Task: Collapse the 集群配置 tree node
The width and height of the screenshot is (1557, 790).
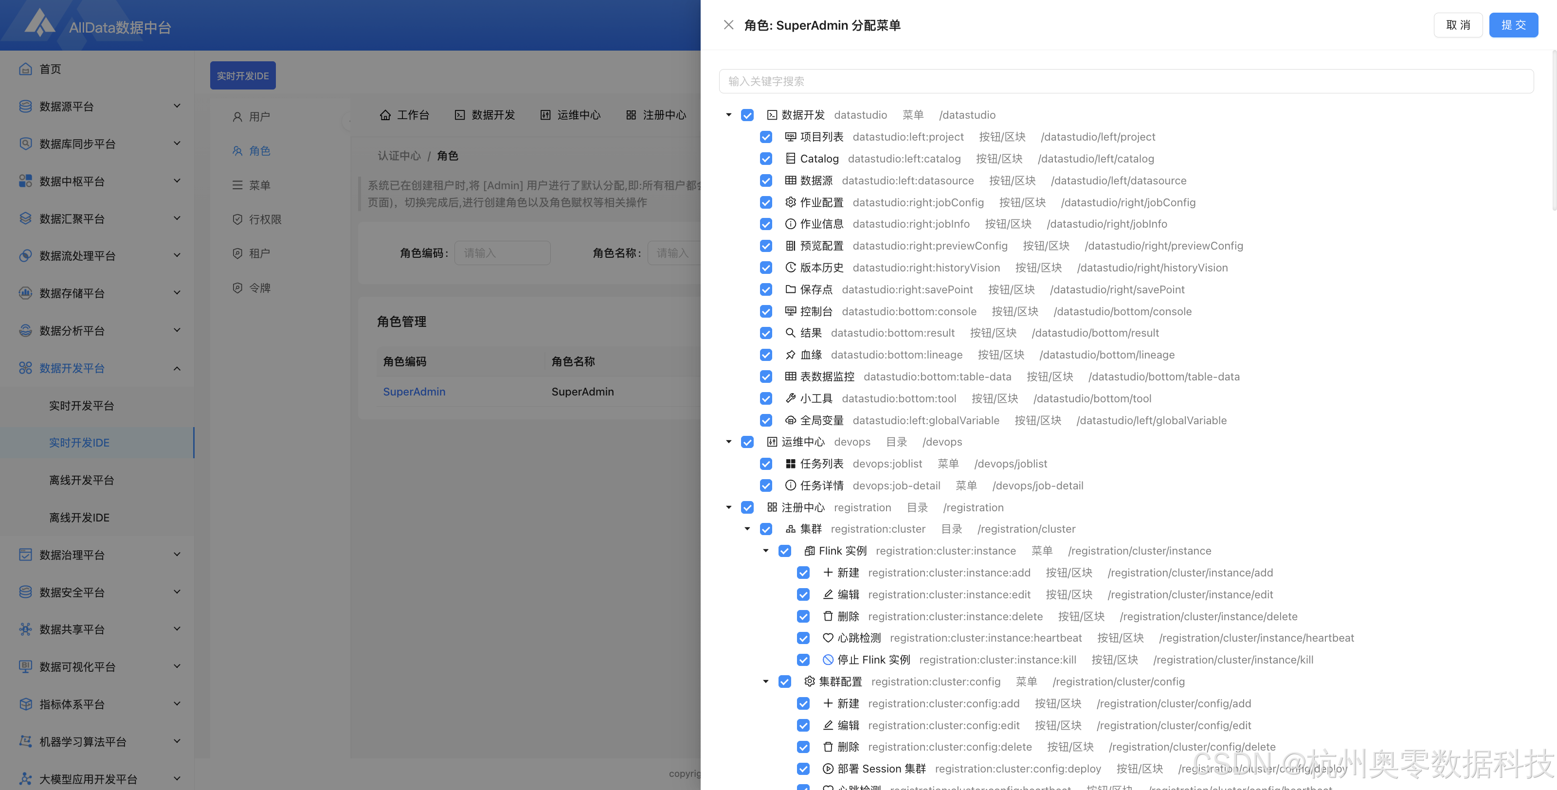Action: pos(765,681)
